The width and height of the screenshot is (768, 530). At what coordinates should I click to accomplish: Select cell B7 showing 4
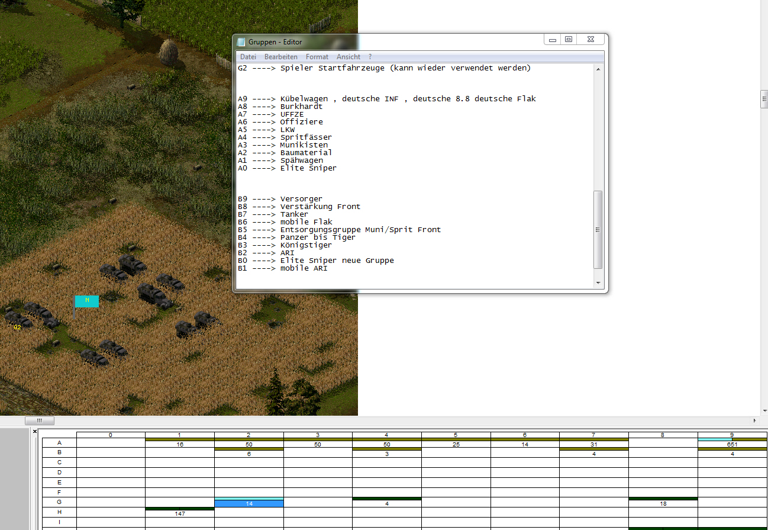point(594,454)
